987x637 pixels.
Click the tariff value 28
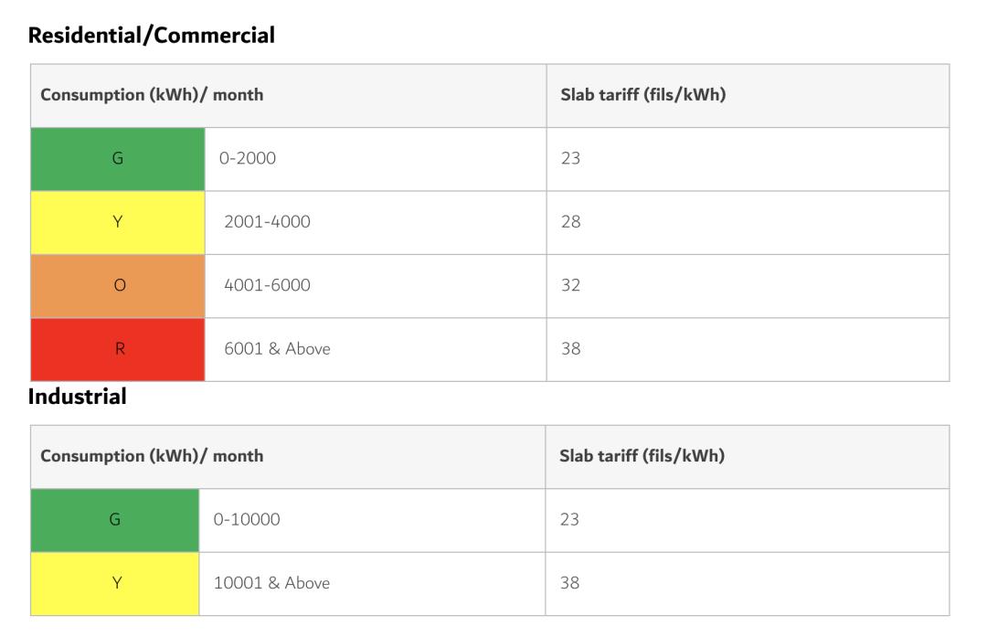(x=571, y=222)
